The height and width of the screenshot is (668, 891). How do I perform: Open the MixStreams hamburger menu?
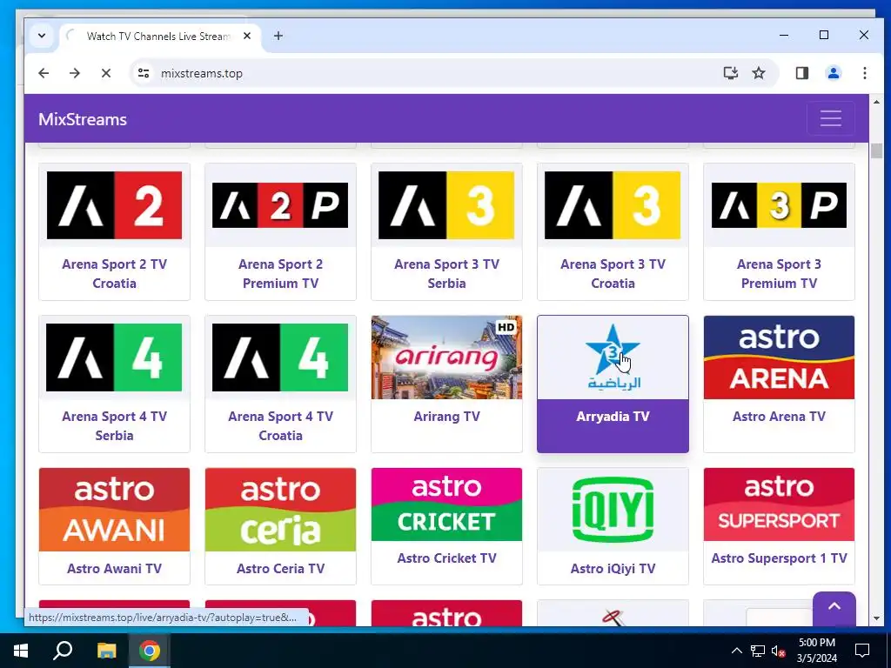830,118
